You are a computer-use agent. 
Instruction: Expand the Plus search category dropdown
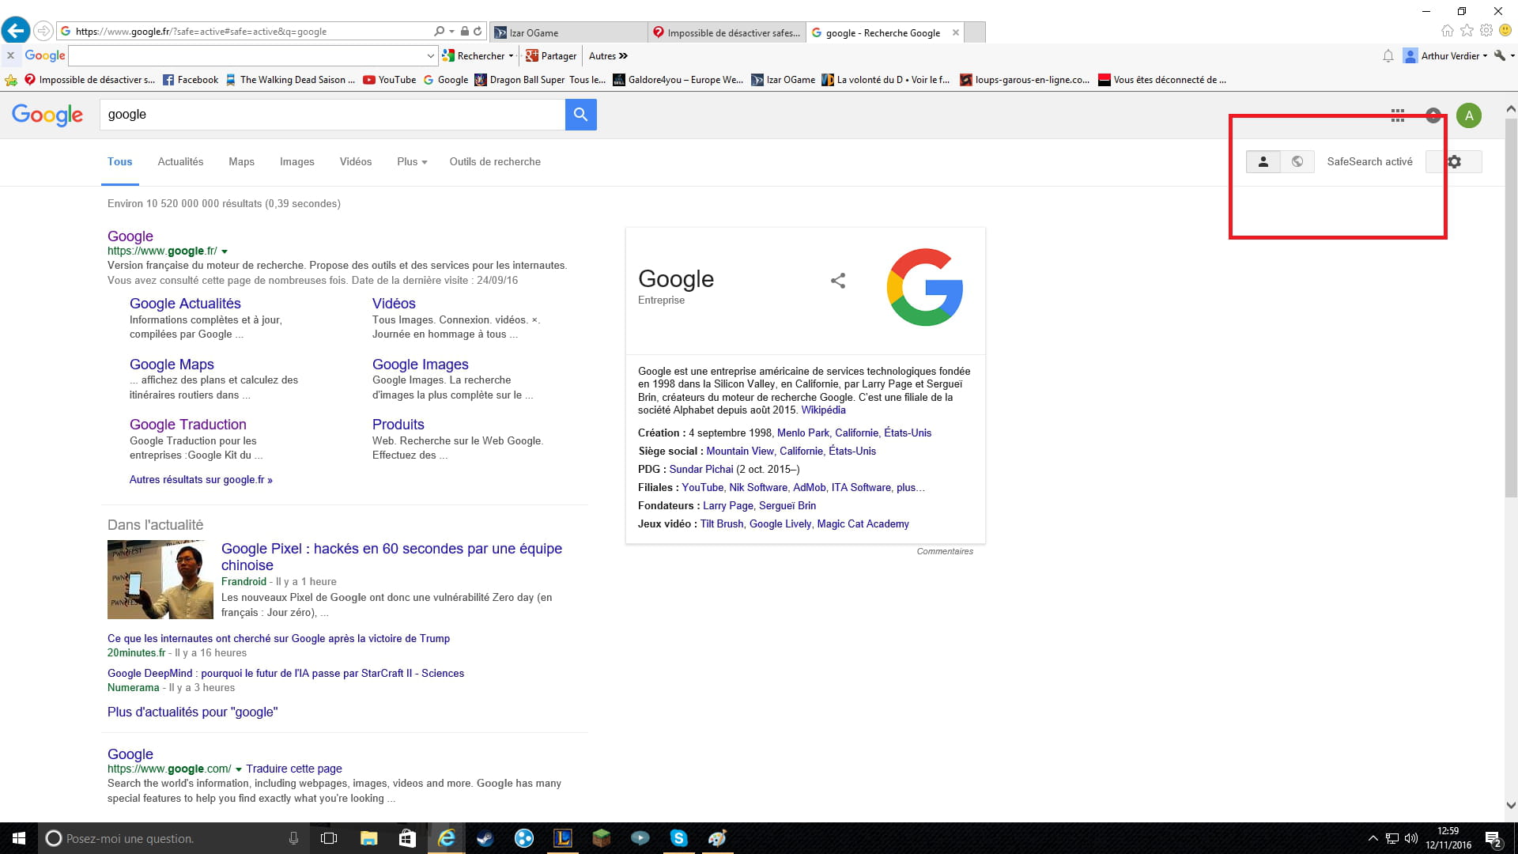[412, 161]
